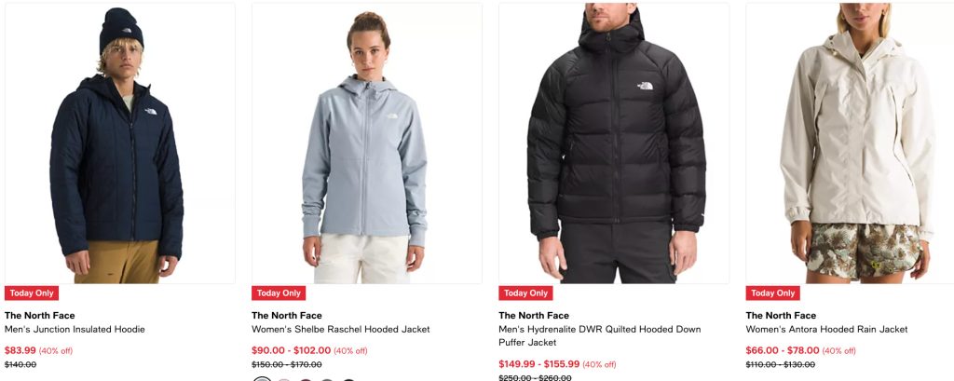This screenshot has width=954, height=381.
Task: Click The North Face brand above Junction Hoodie
Action: click(39, 315)
